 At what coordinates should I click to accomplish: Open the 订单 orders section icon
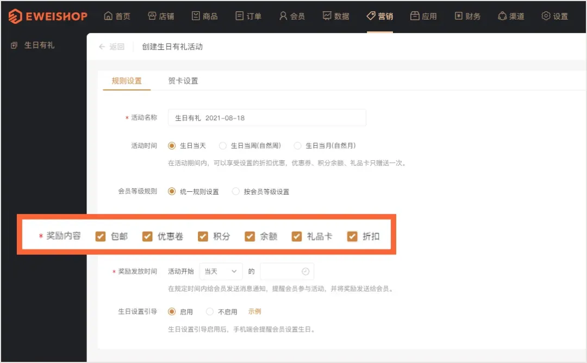coord(239,16)
